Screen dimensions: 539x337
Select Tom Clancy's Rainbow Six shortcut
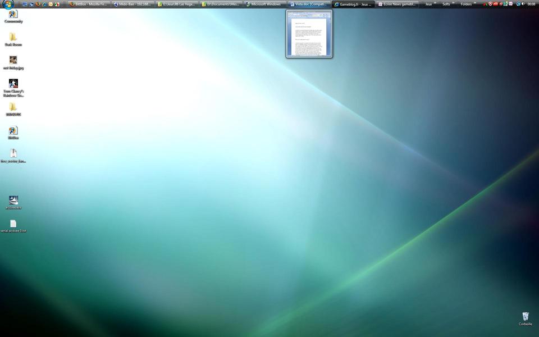pos(13,84)
